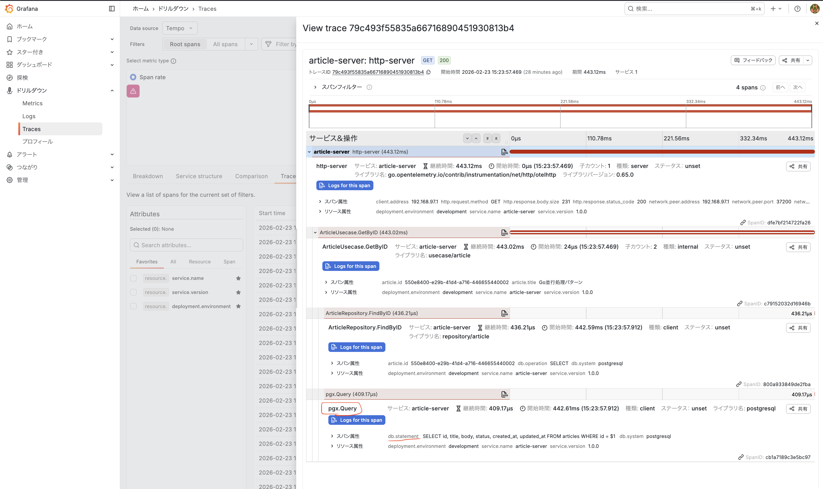This screenshot has height=489, width=823.
Task: Copy trace ID using the copy icon
Action: point(429,72)
